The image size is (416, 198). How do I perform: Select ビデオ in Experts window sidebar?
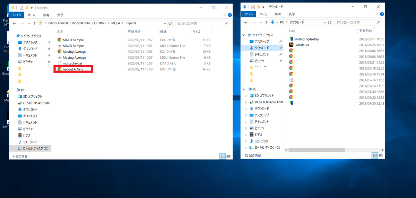pos(27,135)
